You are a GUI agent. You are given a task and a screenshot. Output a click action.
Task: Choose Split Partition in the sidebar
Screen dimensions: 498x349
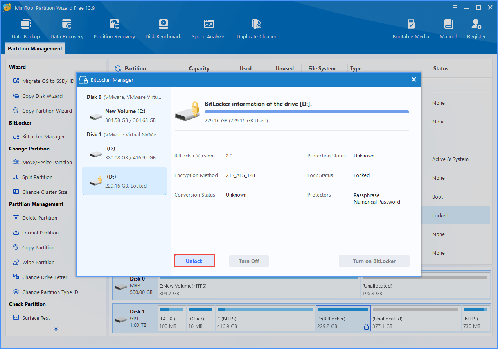click(32, 177)
